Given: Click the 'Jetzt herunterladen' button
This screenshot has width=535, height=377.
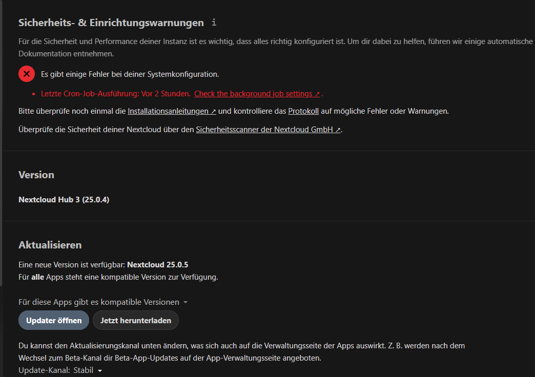Looking at the screenshot, I should click(136, 320).
